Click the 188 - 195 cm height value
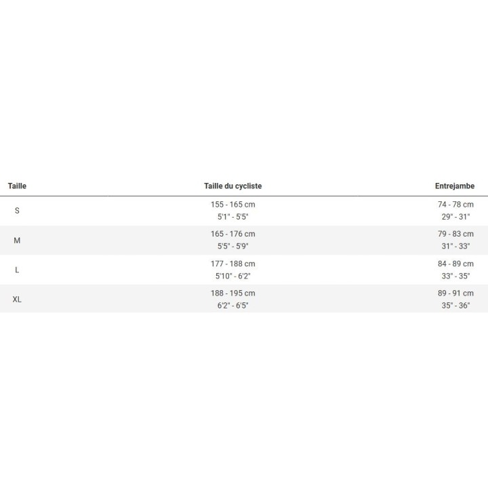Viewport: 488px width, 488px height. pyautogui.click(x=232, y=293)
